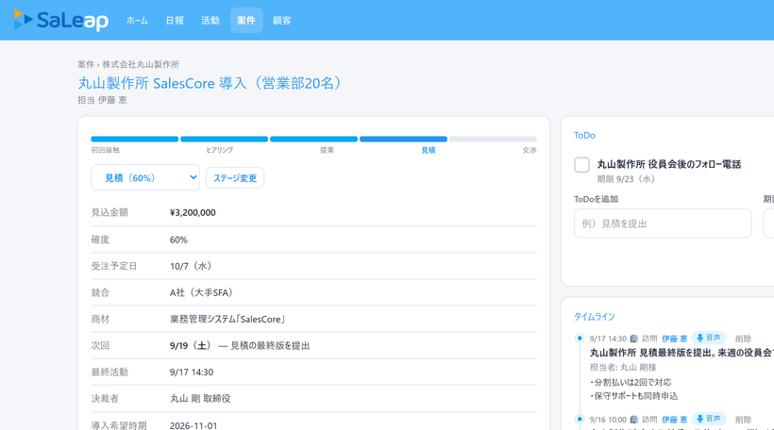Check the 役員会後のフォロー電話 ToDo checkbox
This screenshot has width=774, height=430.
(582, 165)
